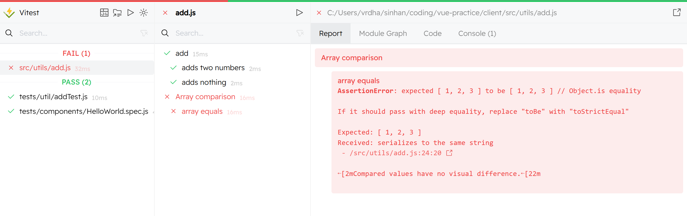
Task: Click the add.js panel title
Action: (185, 13)
